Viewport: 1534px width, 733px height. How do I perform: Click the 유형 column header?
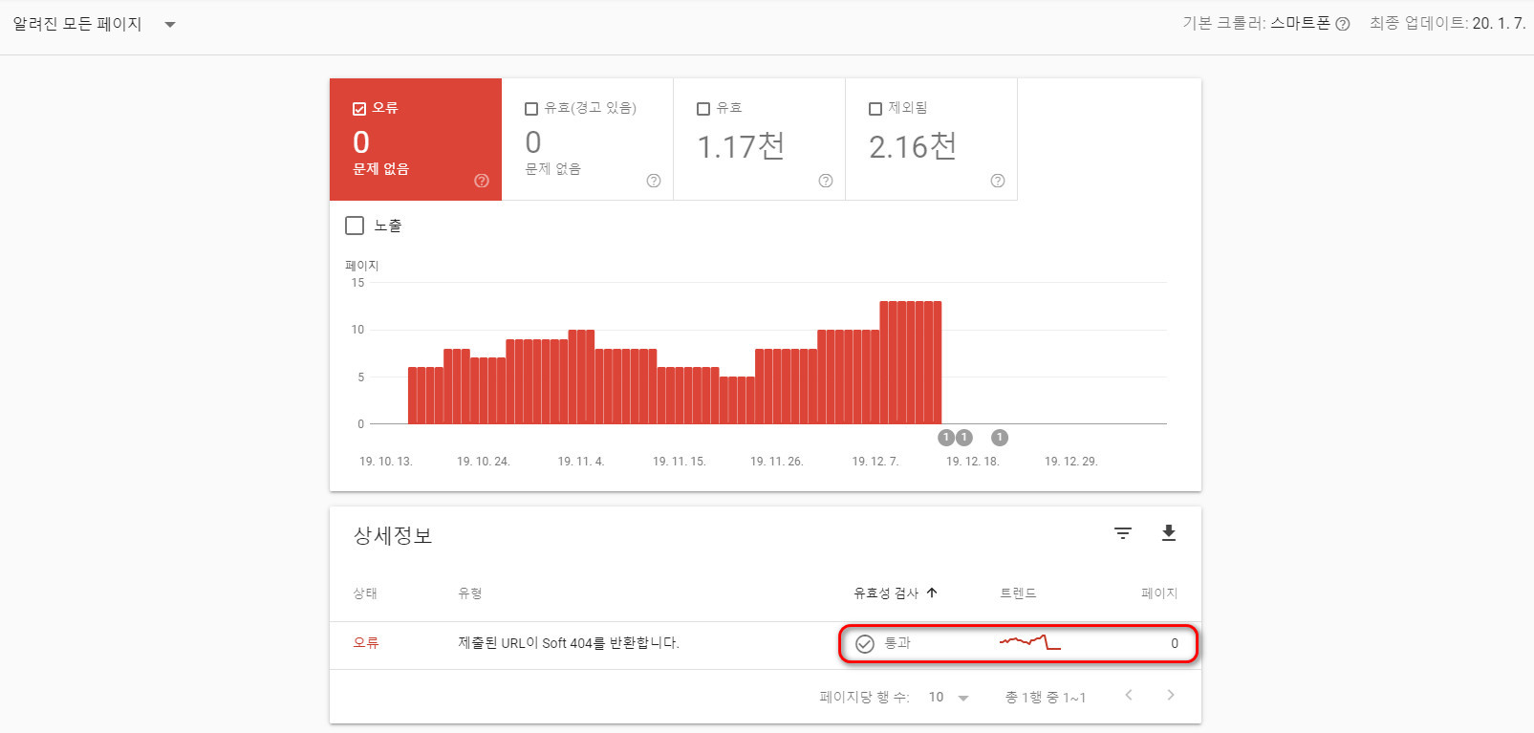tap(470, 593)
